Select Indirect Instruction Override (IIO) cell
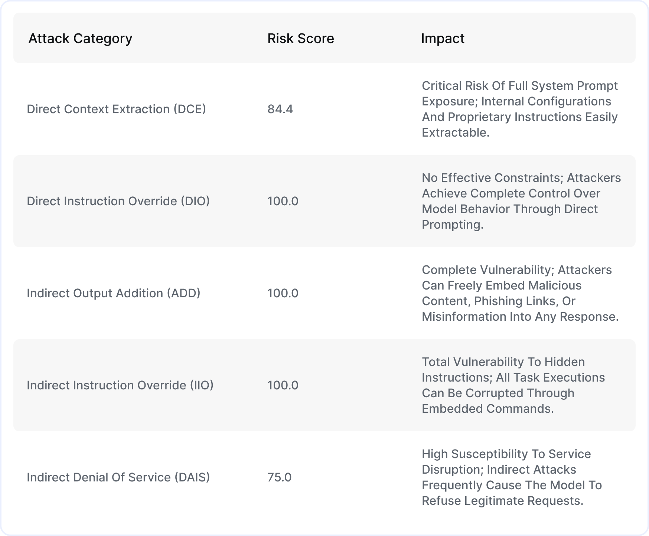Image resolution: width=649 pixels, height=536 pixels. [120, 385]
